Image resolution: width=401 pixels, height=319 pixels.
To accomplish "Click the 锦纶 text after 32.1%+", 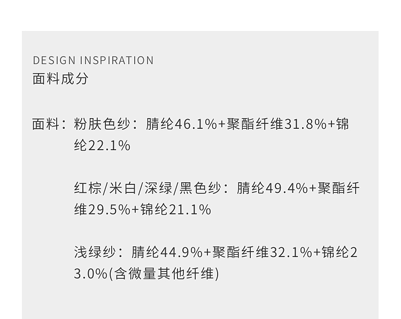I will (x=335, y=252).
